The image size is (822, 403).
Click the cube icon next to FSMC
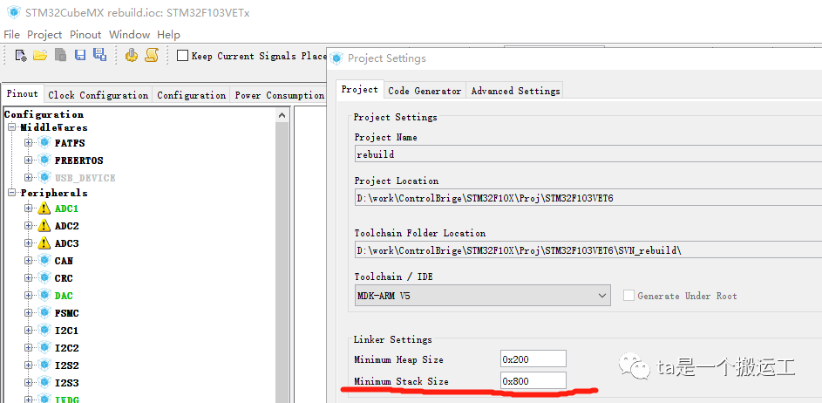click(x=44, y=313)
